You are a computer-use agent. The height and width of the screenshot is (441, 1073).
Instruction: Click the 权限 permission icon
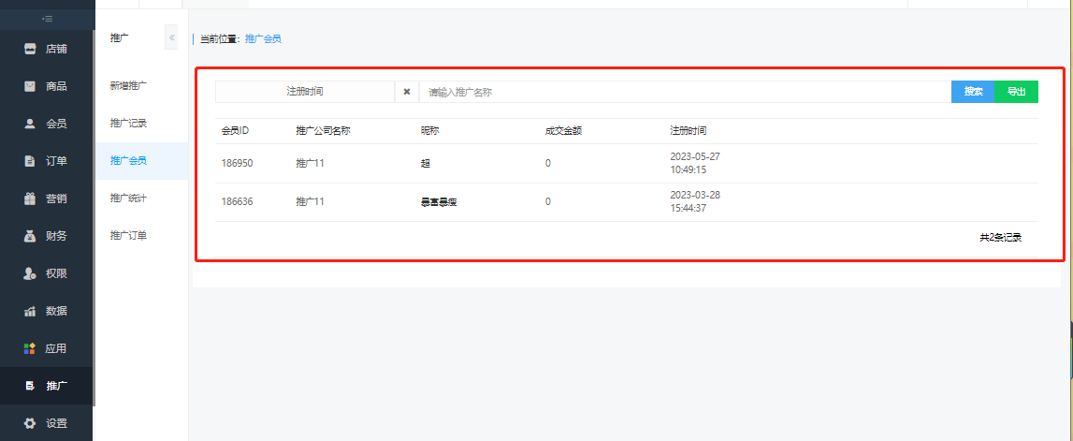tap(29, 273)
